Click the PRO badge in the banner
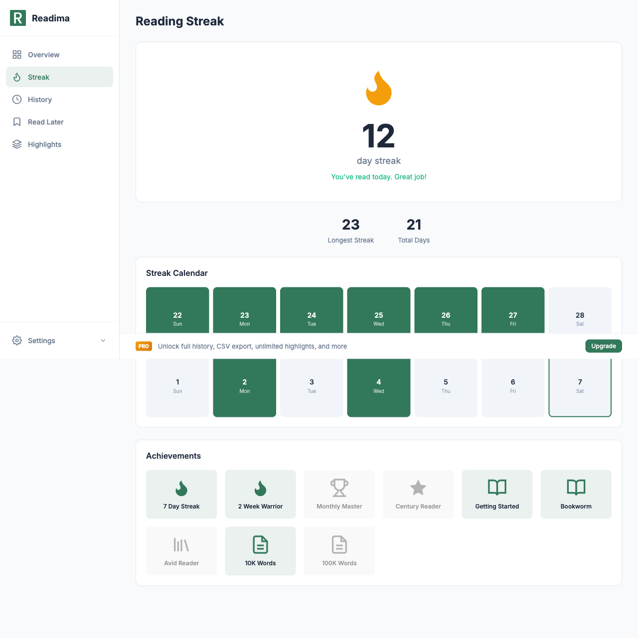This screenshot has height=638, width=638. point(144,346)
